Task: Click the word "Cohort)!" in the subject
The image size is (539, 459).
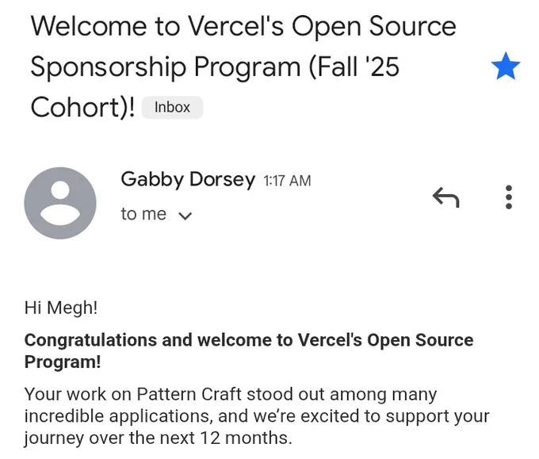Action: 82,107
